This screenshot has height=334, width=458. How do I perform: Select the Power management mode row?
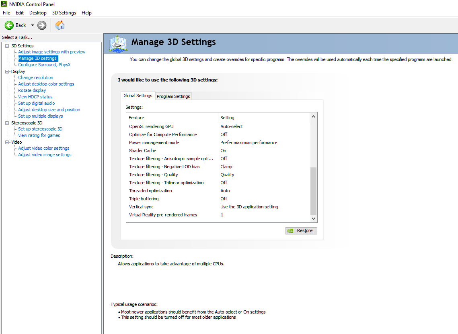click(x=218, y=143)
